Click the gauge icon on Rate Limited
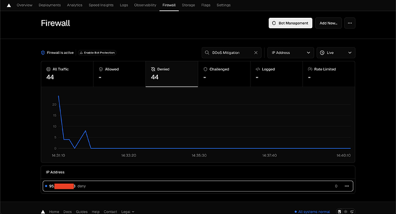The height and width of the screenshot is (214, 396). pyautogui.click(x=310, y=69)
